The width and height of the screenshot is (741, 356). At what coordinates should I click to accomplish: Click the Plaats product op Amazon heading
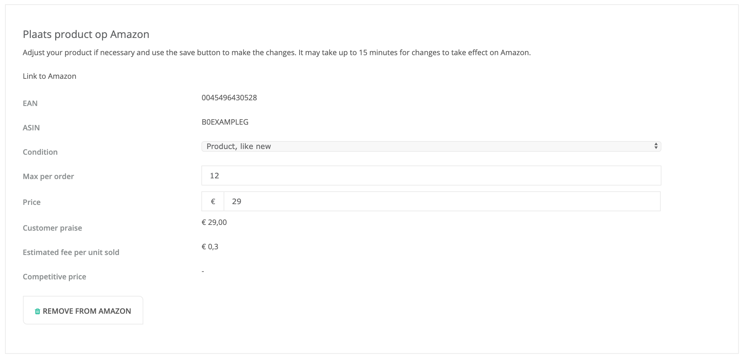86,34
